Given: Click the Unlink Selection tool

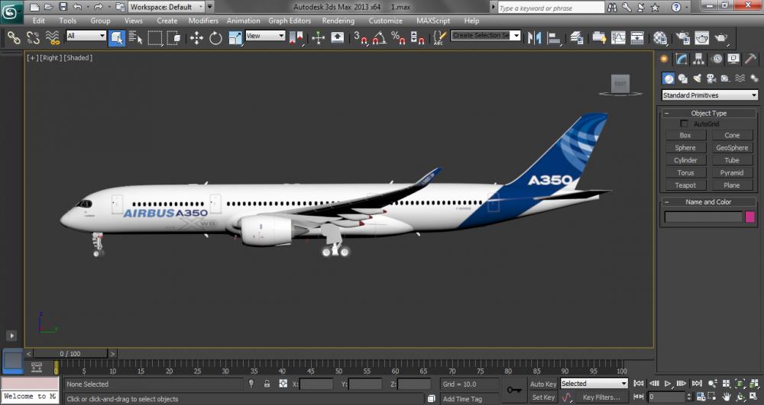Looking at the screenshot, I should pos(33,37).
